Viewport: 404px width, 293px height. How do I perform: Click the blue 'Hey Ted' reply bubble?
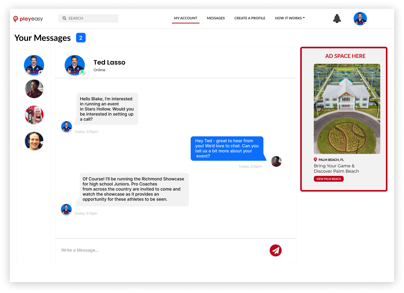coord(228,148)
